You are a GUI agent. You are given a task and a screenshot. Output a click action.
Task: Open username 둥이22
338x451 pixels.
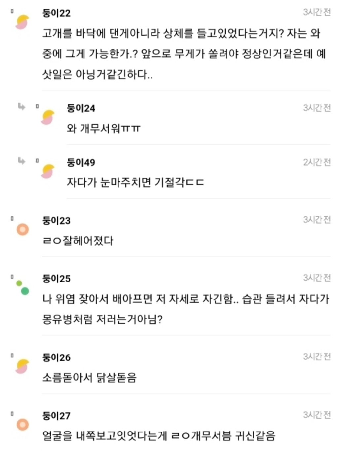(x=56, y=13)
